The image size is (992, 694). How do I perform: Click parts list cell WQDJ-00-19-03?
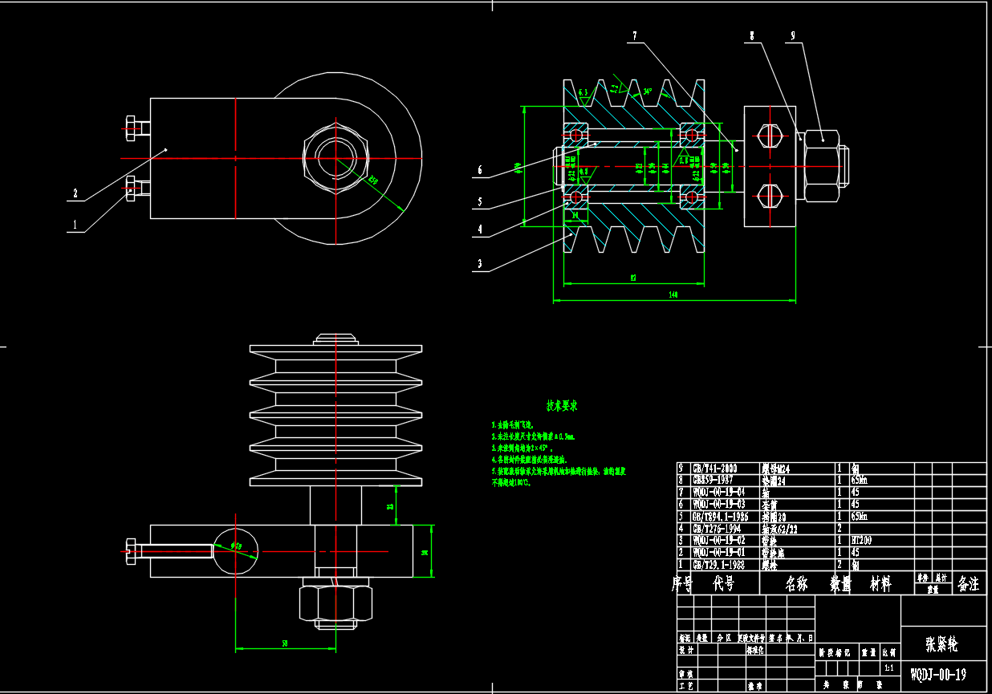click(x=718, y=504)
